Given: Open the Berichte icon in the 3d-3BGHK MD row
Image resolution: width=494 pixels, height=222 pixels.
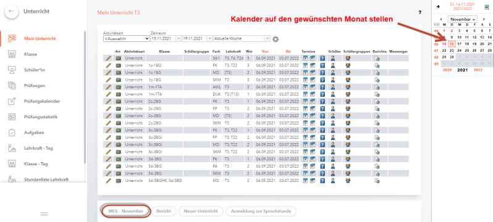Looking at the screenshot, I should click(x=377, y=181).
